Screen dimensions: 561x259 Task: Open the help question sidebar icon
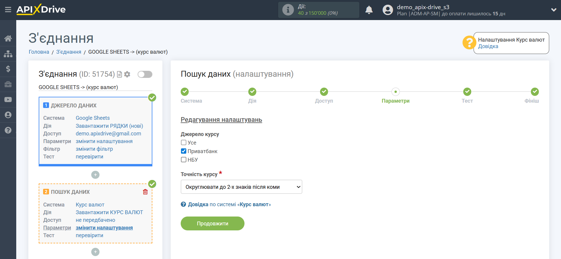click(8, 130)
